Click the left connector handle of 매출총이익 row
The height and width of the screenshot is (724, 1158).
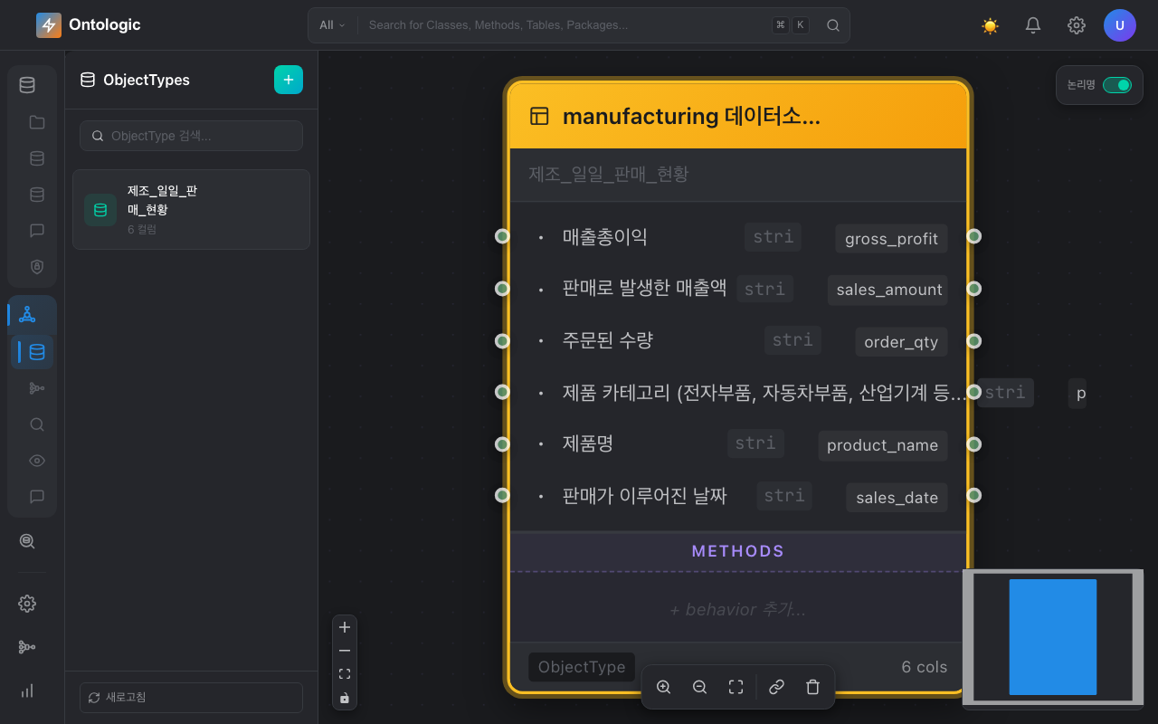pos(502,236)
